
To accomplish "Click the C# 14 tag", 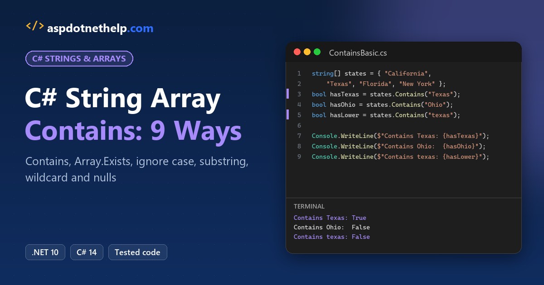I will [x=87, y=252].
